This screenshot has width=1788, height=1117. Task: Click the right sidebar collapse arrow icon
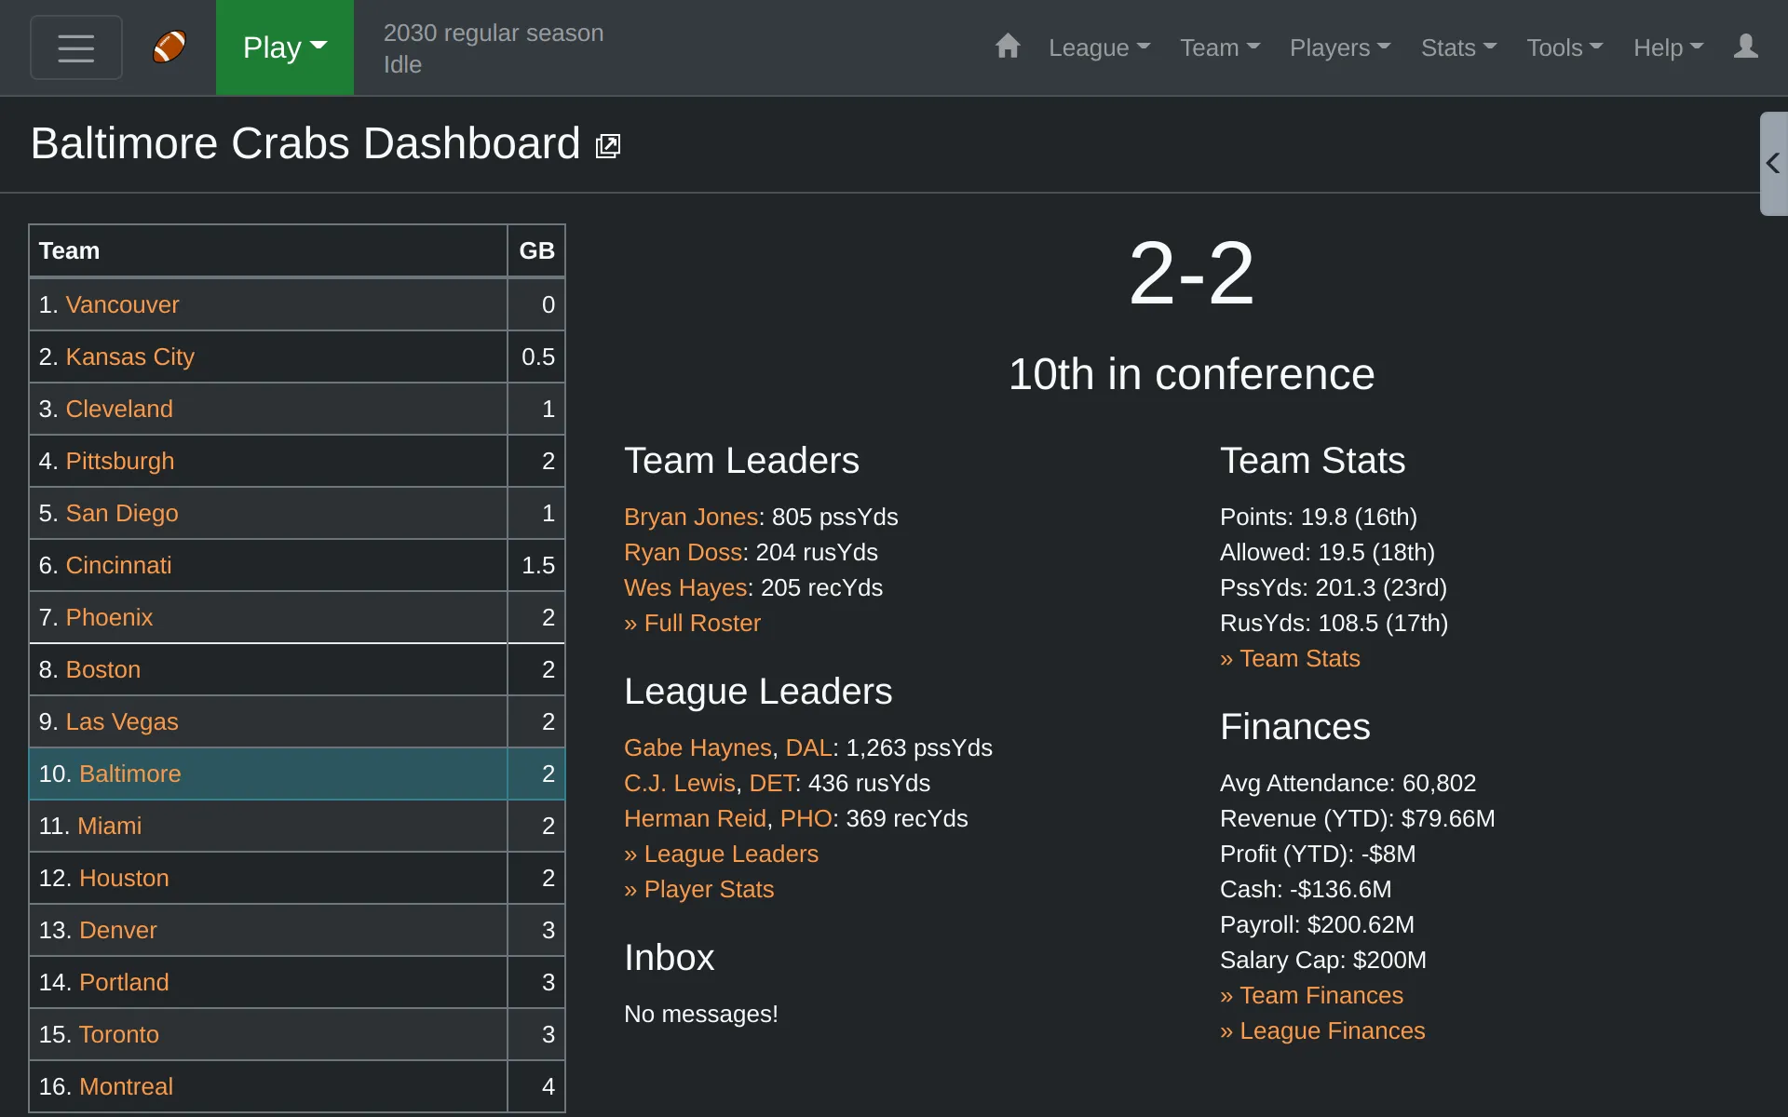(1774, 162)
